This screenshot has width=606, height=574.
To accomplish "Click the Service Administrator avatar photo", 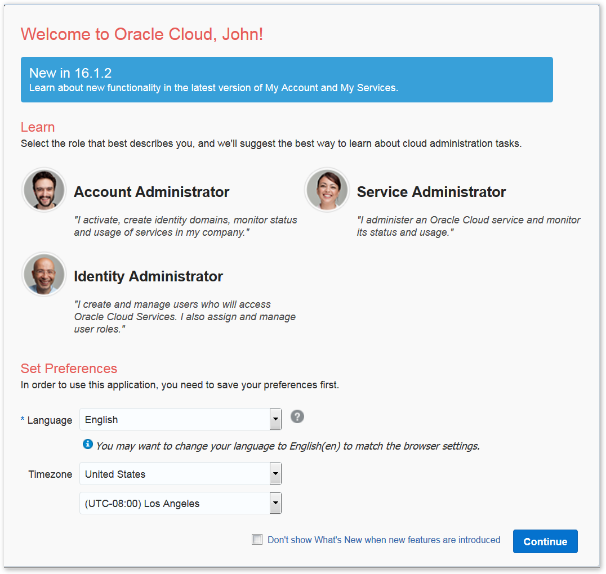I will pos(327,190).
